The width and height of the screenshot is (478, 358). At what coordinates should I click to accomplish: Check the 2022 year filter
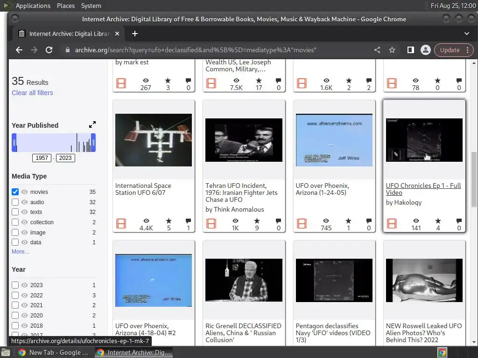(x=15, y=295)
